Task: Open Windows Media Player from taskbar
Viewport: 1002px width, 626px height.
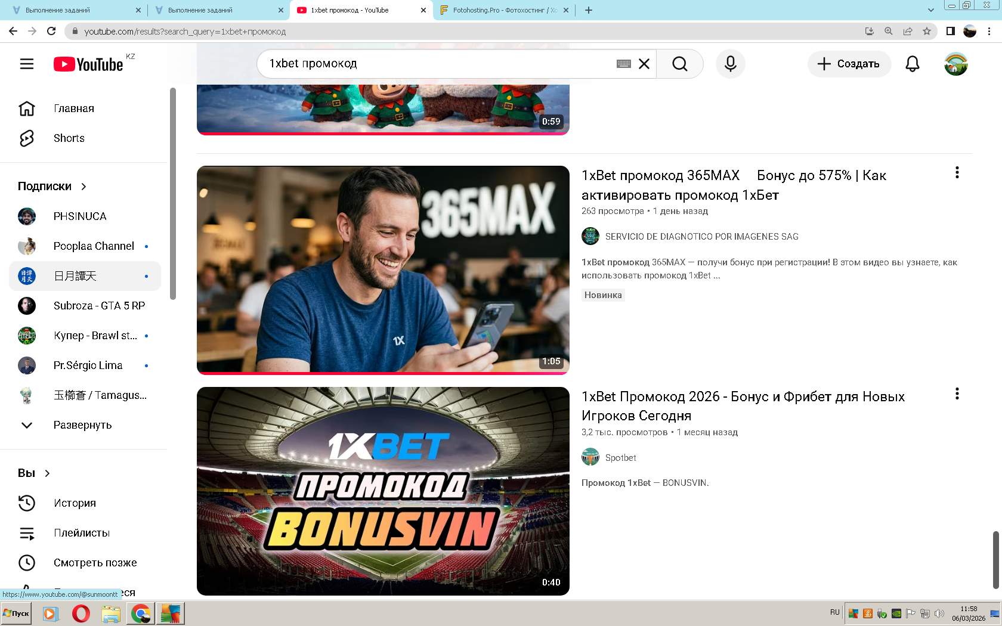Action: click(x=51, y=613)
